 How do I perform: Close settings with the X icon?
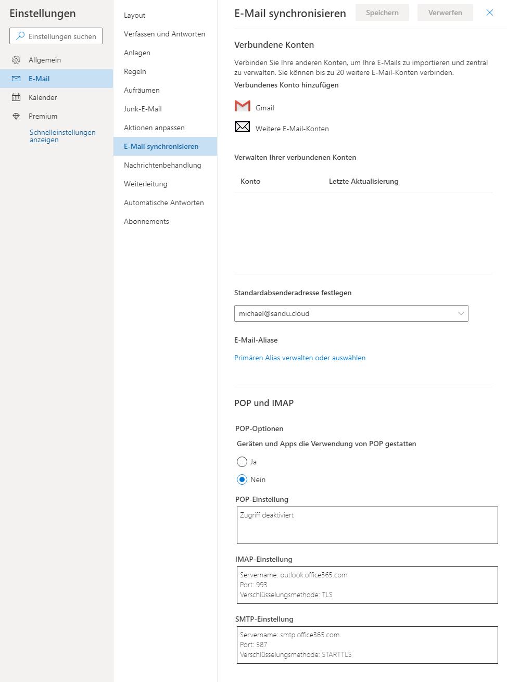[490, 12]
